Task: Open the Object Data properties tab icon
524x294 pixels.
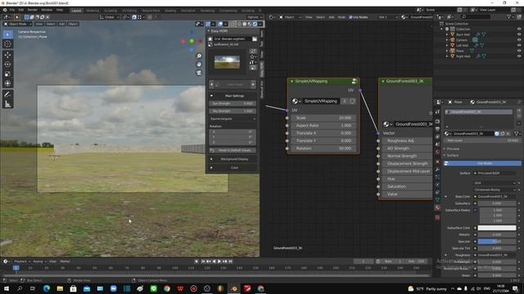Action: coord(437,199)
